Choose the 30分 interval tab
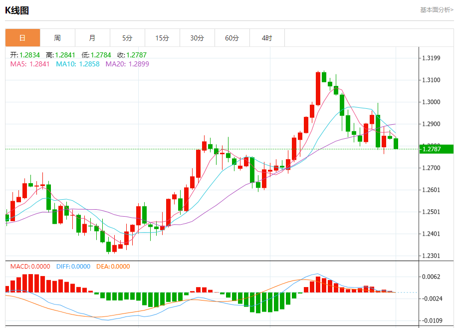The height and width of the screenshot is (328, 458). click(x=197, y=38)
